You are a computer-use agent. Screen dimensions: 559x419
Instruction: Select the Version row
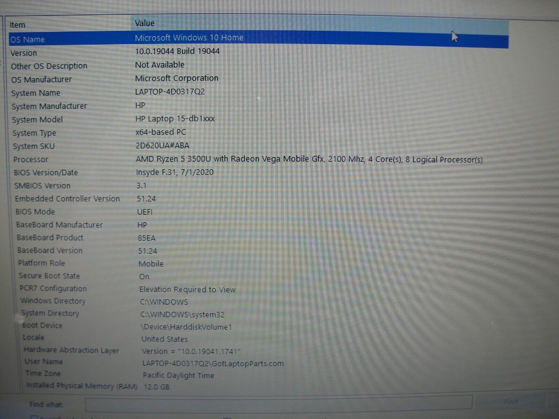24,53
